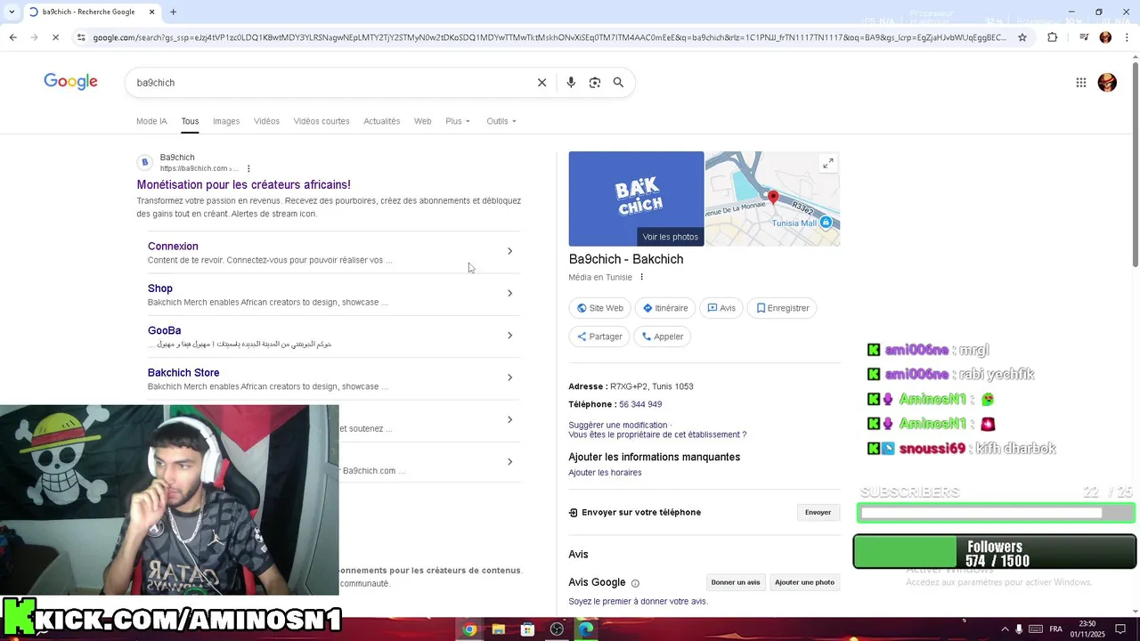Open the tab search dropdown arrow
This screenshot has height=641, width=1140.
pyautogui.click(x=11, y=12)
